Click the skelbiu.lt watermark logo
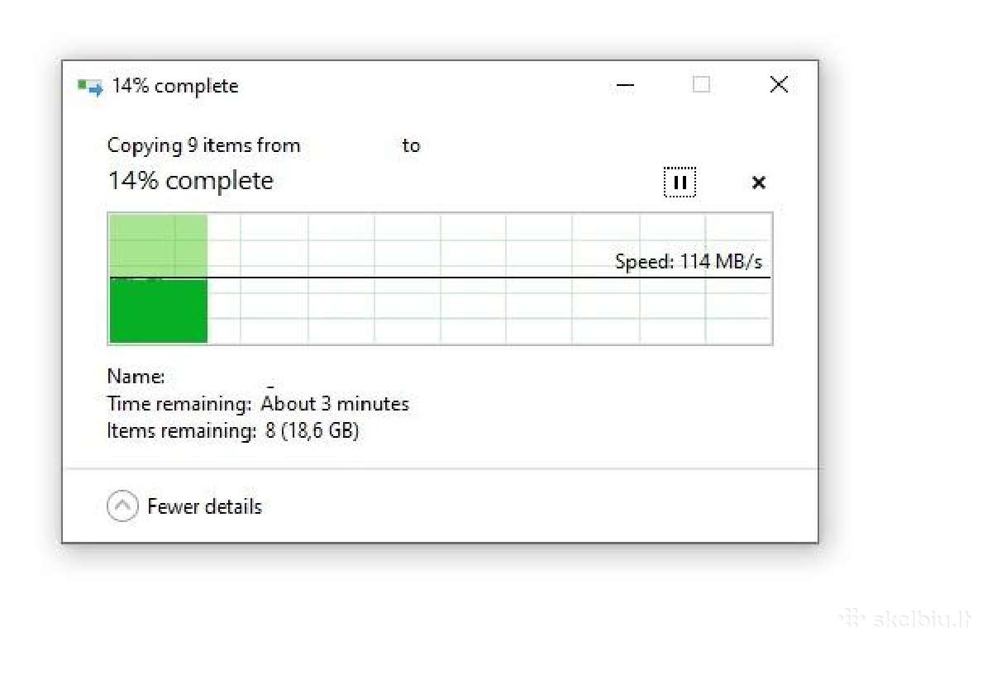This screenshot has width=992, height=674. click(904, 618)
